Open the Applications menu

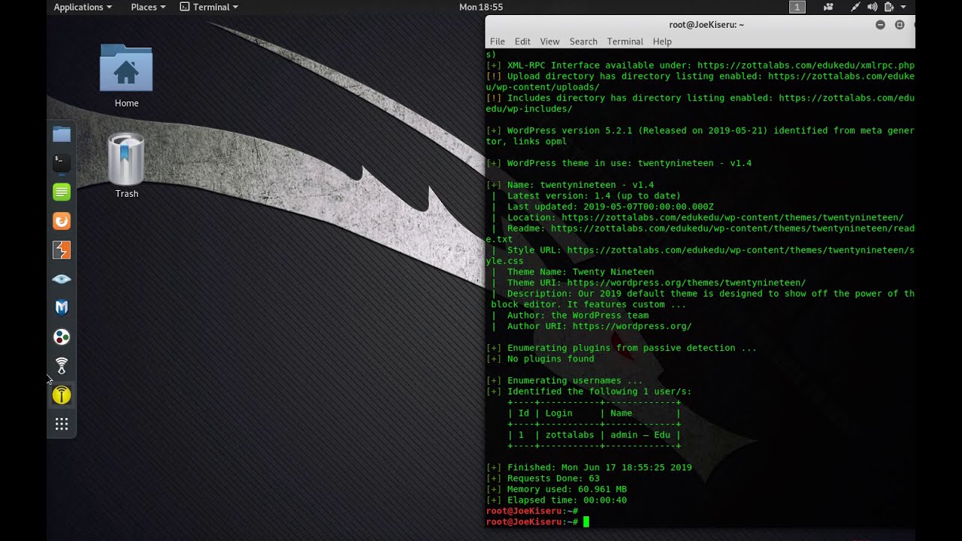coord(83,7)
